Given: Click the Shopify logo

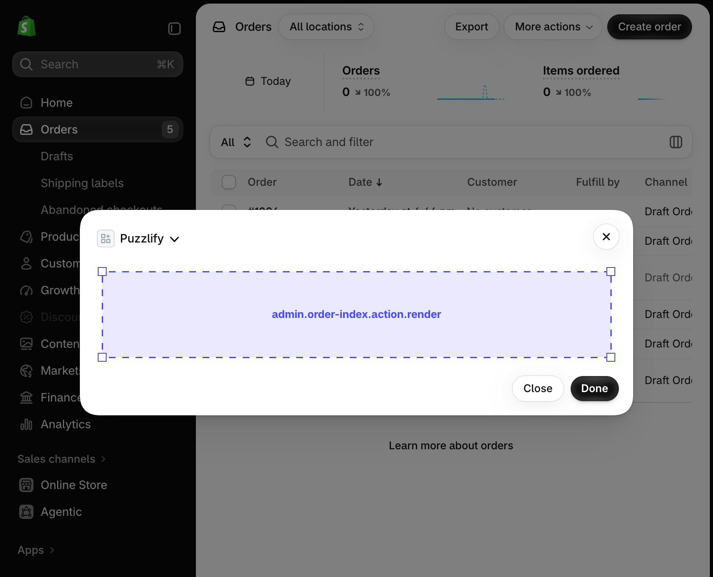Looking at the screenshot, I should pos(26,26).
